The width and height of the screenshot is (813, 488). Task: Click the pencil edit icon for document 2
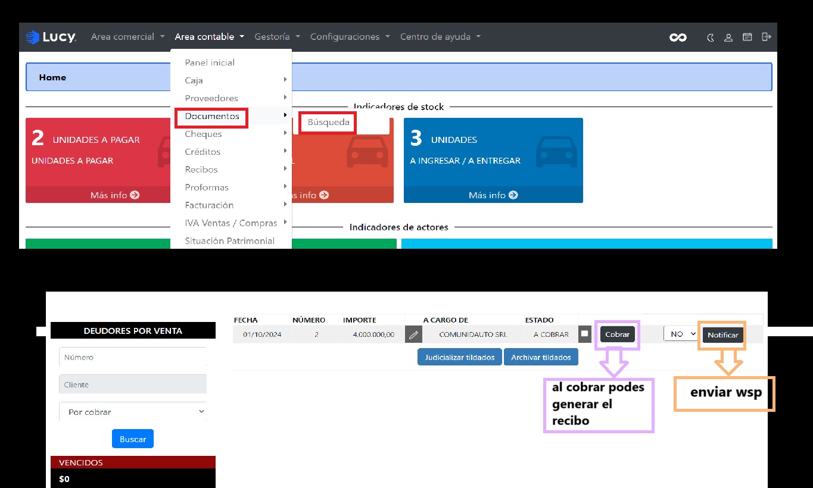[413, 334]
